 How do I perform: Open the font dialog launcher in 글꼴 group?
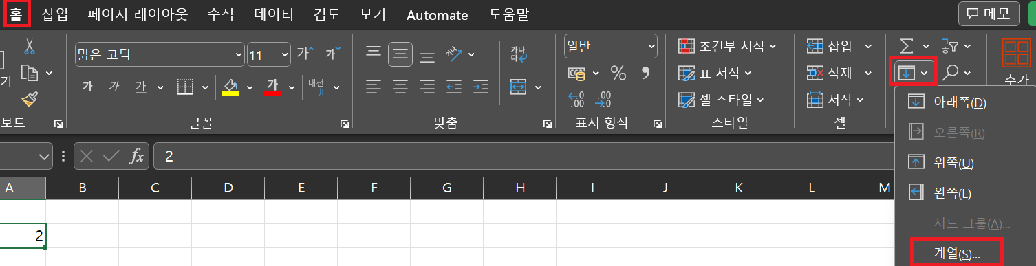(344, 124)
